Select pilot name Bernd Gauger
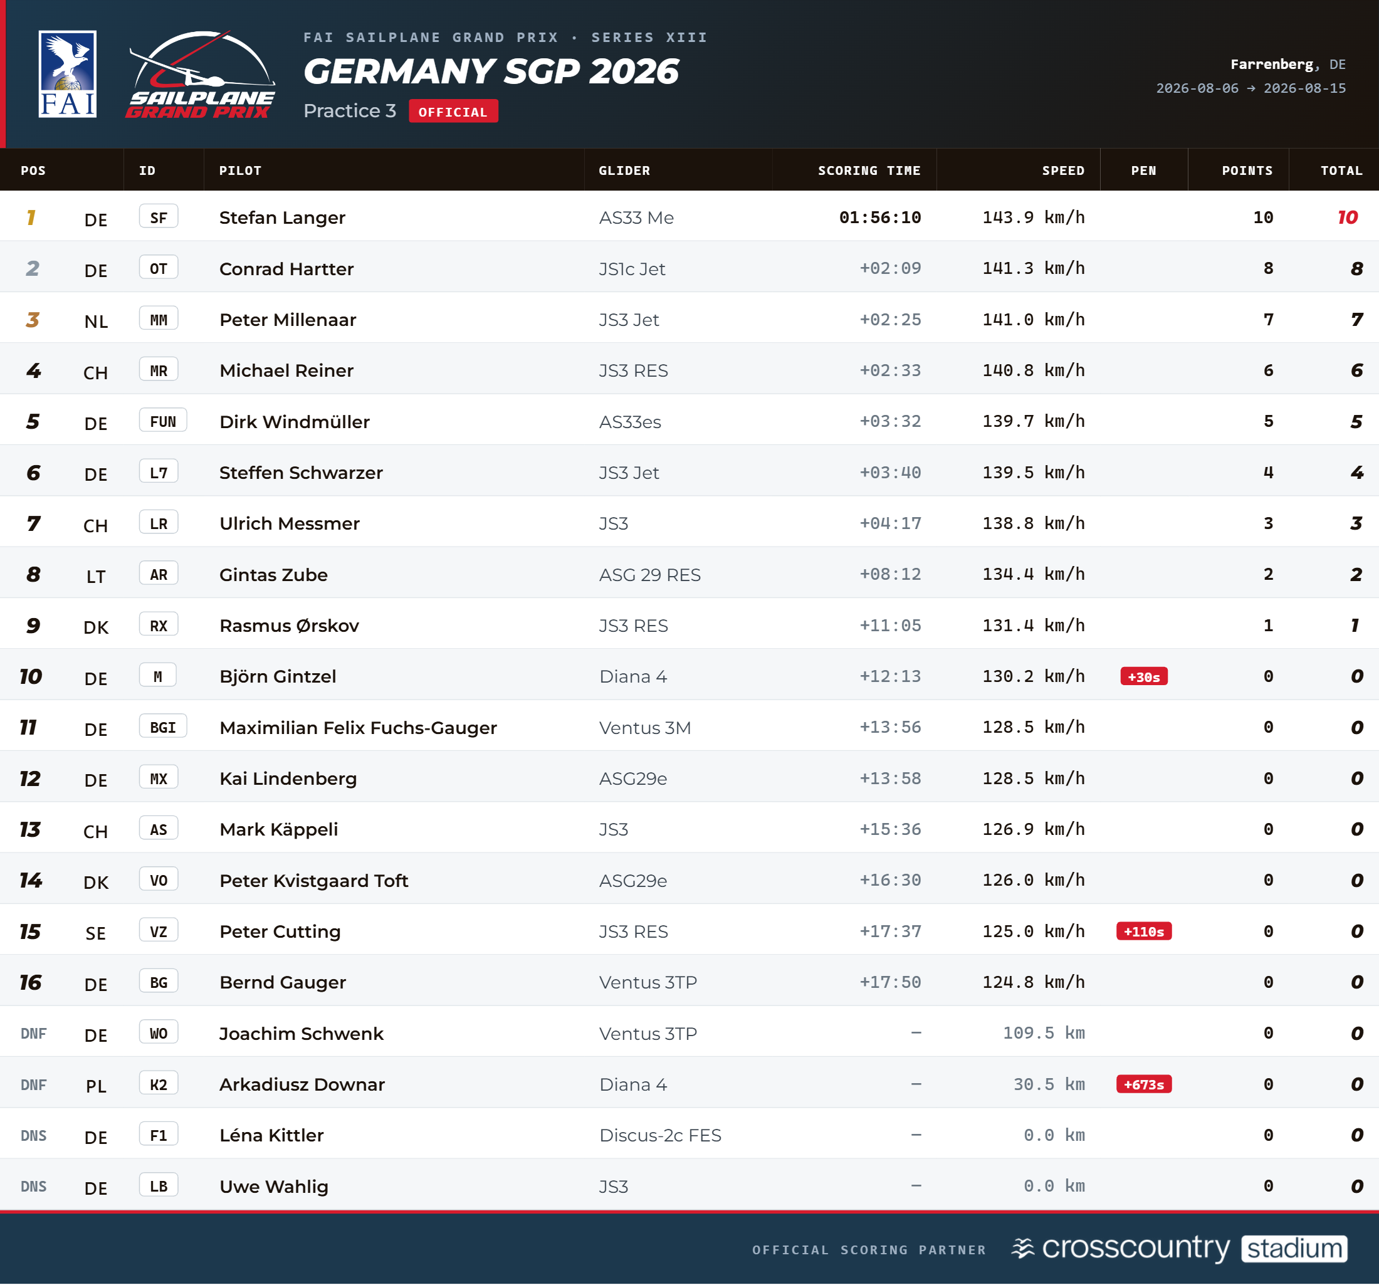Image resolution: width=1379 pixels, height=1285 pixels. pyautogui.click(x=282, y=982)
